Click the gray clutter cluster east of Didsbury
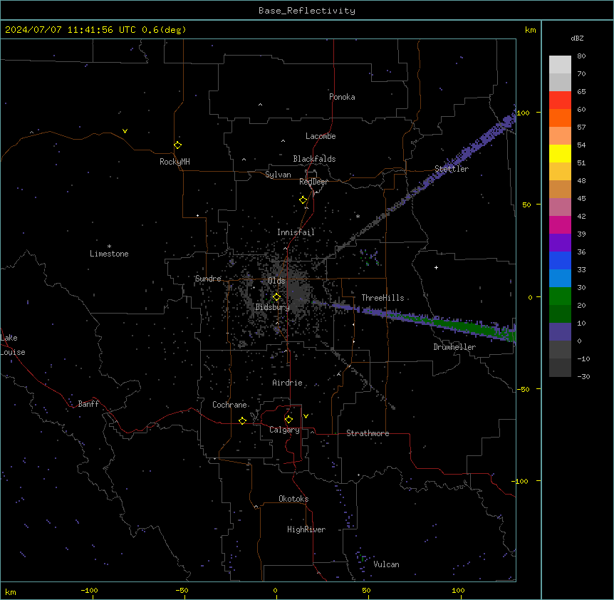The height and width of the screenshot is (600, 614). 298,294
